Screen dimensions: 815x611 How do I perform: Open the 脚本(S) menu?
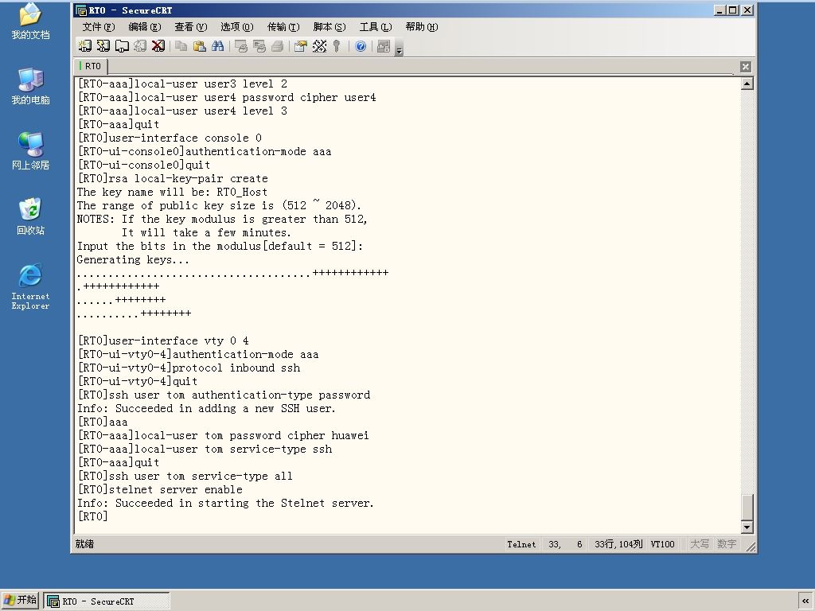(330, 26)
